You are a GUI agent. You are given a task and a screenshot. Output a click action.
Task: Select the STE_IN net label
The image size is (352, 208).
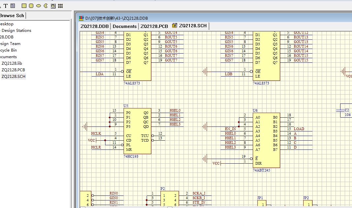click(x=199, y=202)
